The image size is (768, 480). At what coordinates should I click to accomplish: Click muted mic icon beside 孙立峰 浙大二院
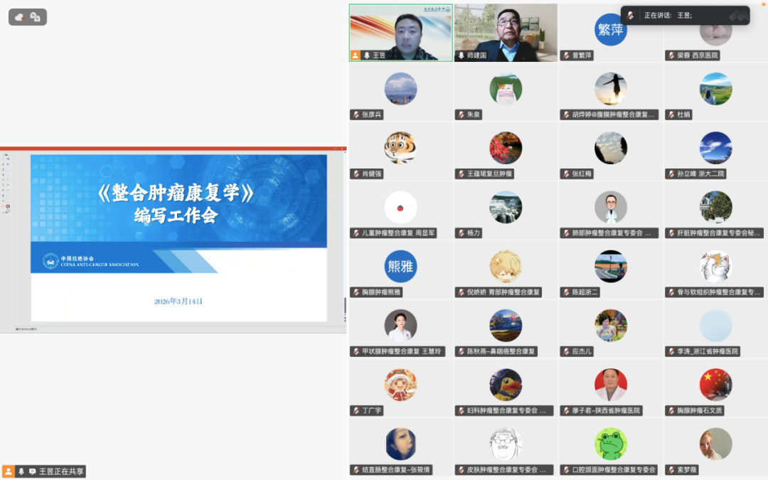[x=671, y=174]
